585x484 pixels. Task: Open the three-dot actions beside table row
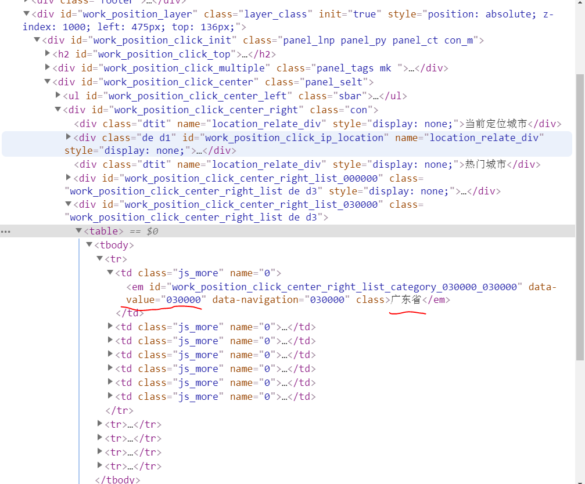point(6,232)
